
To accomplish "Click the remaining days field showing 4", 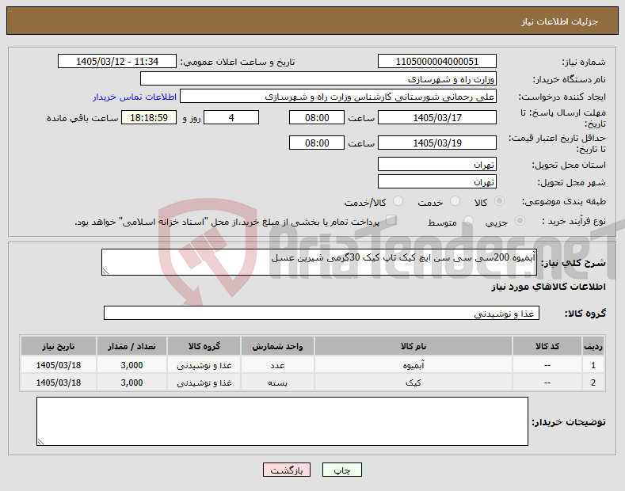I will (231, 117).
